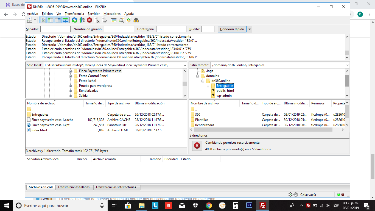
Task: Open the Edición menu
Action: pos(47,14)
